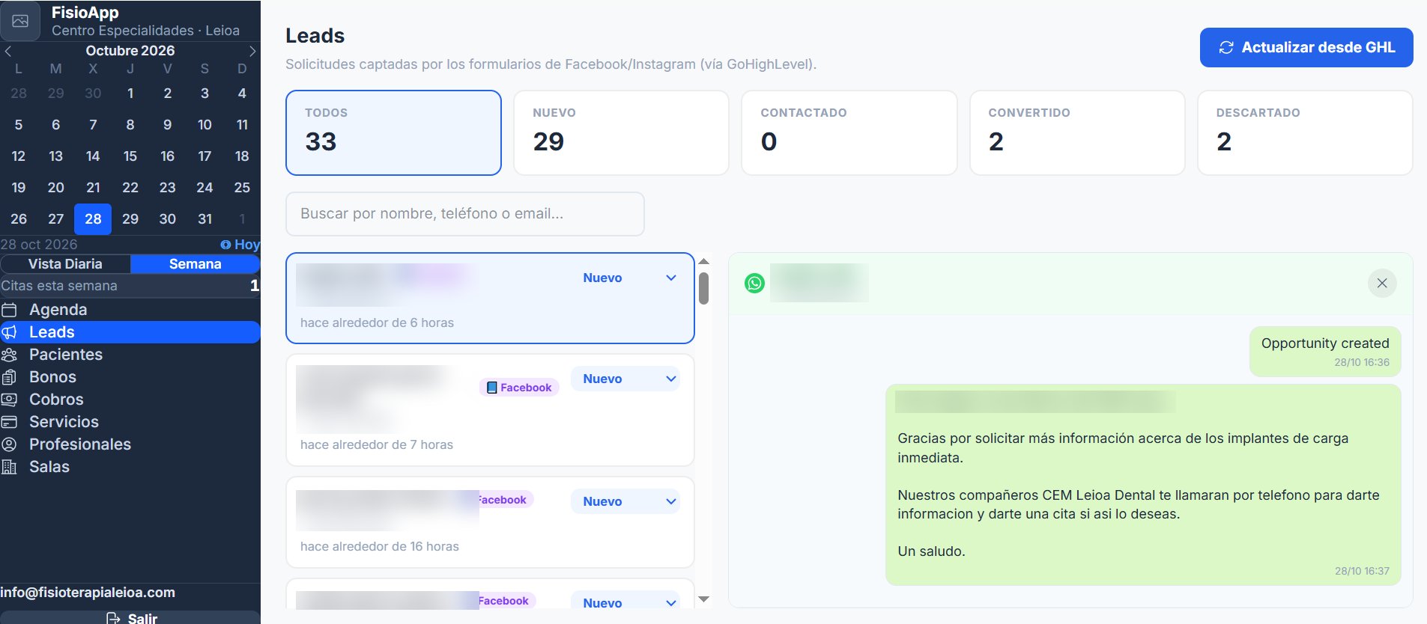
Task: Click the Facebook tag on 7 horas lead
Action: click(519, 388)
